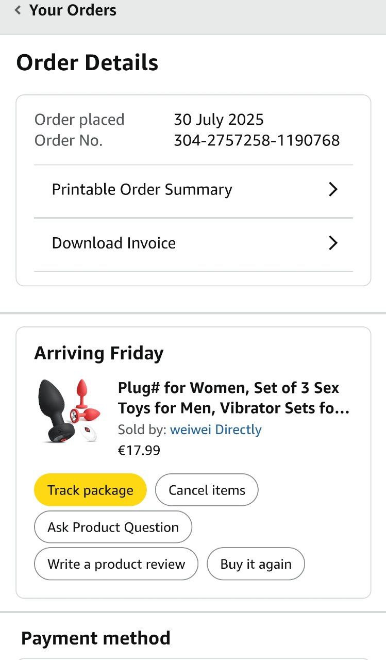
Task: Select Write a product review
Action: tap(116, 564)
